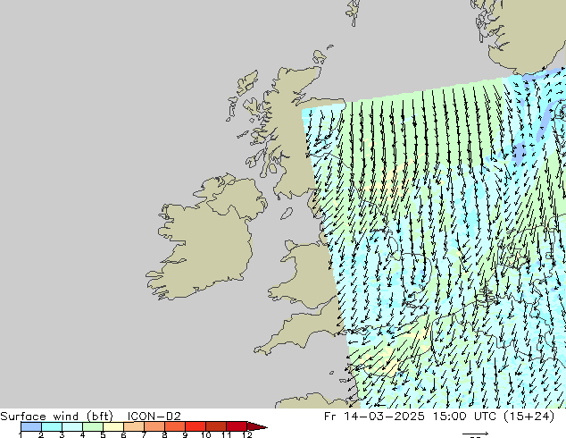The width and height of the screenshot is (566, 438).
Task: Click the 'ICON-D2' model label
Action: coord(154,417)
